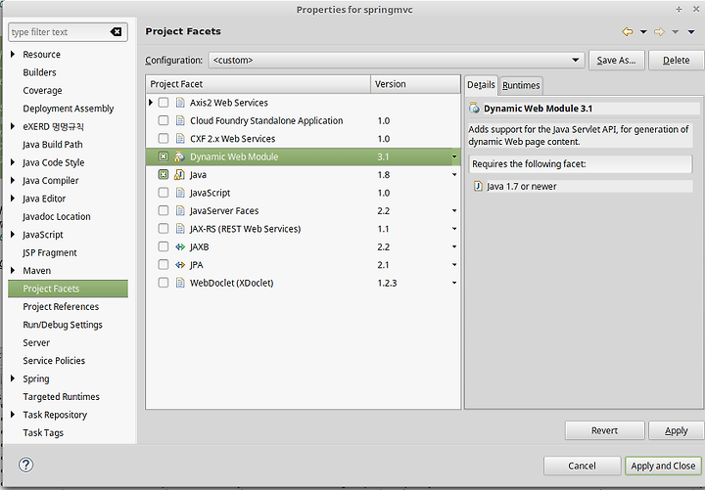Screen dimensions: 705x490
Task: Click the JavaServer Faces facet icon
Action: click(x=180, y=210)
